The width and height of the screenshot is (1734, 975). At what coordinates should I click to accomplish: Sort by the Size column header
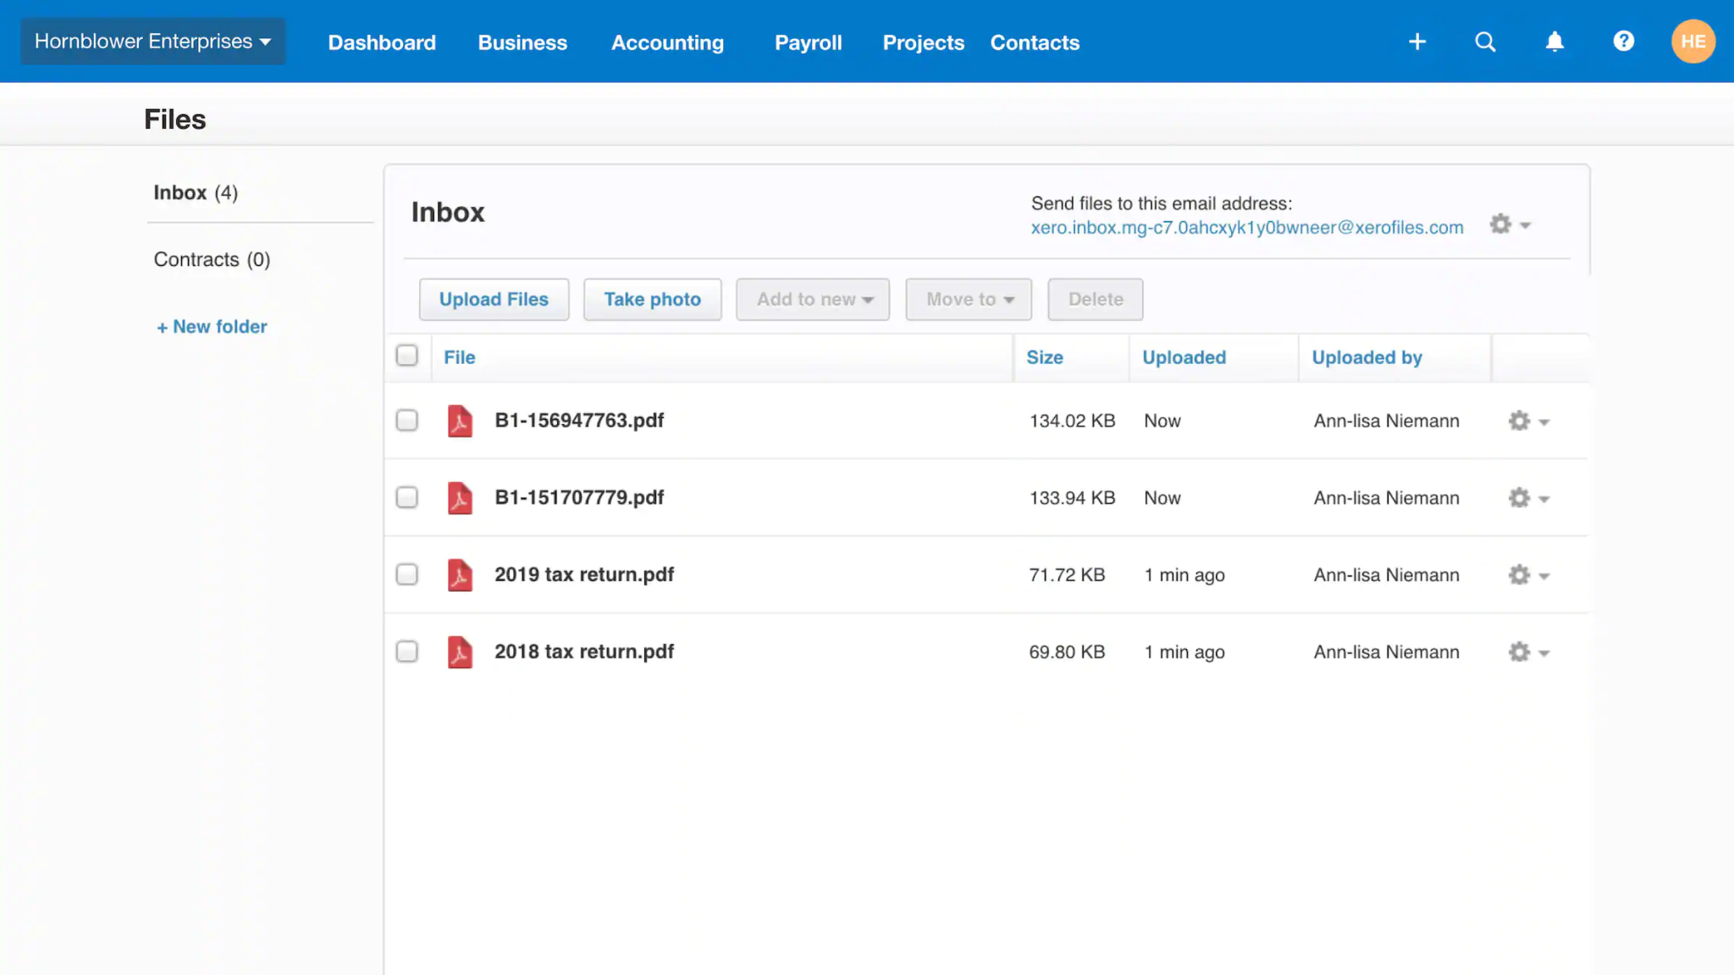(x=1045, y=357)
